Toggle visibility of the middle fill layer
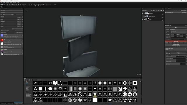The height and width of the screenshot is (105, 187). (144, 16)
